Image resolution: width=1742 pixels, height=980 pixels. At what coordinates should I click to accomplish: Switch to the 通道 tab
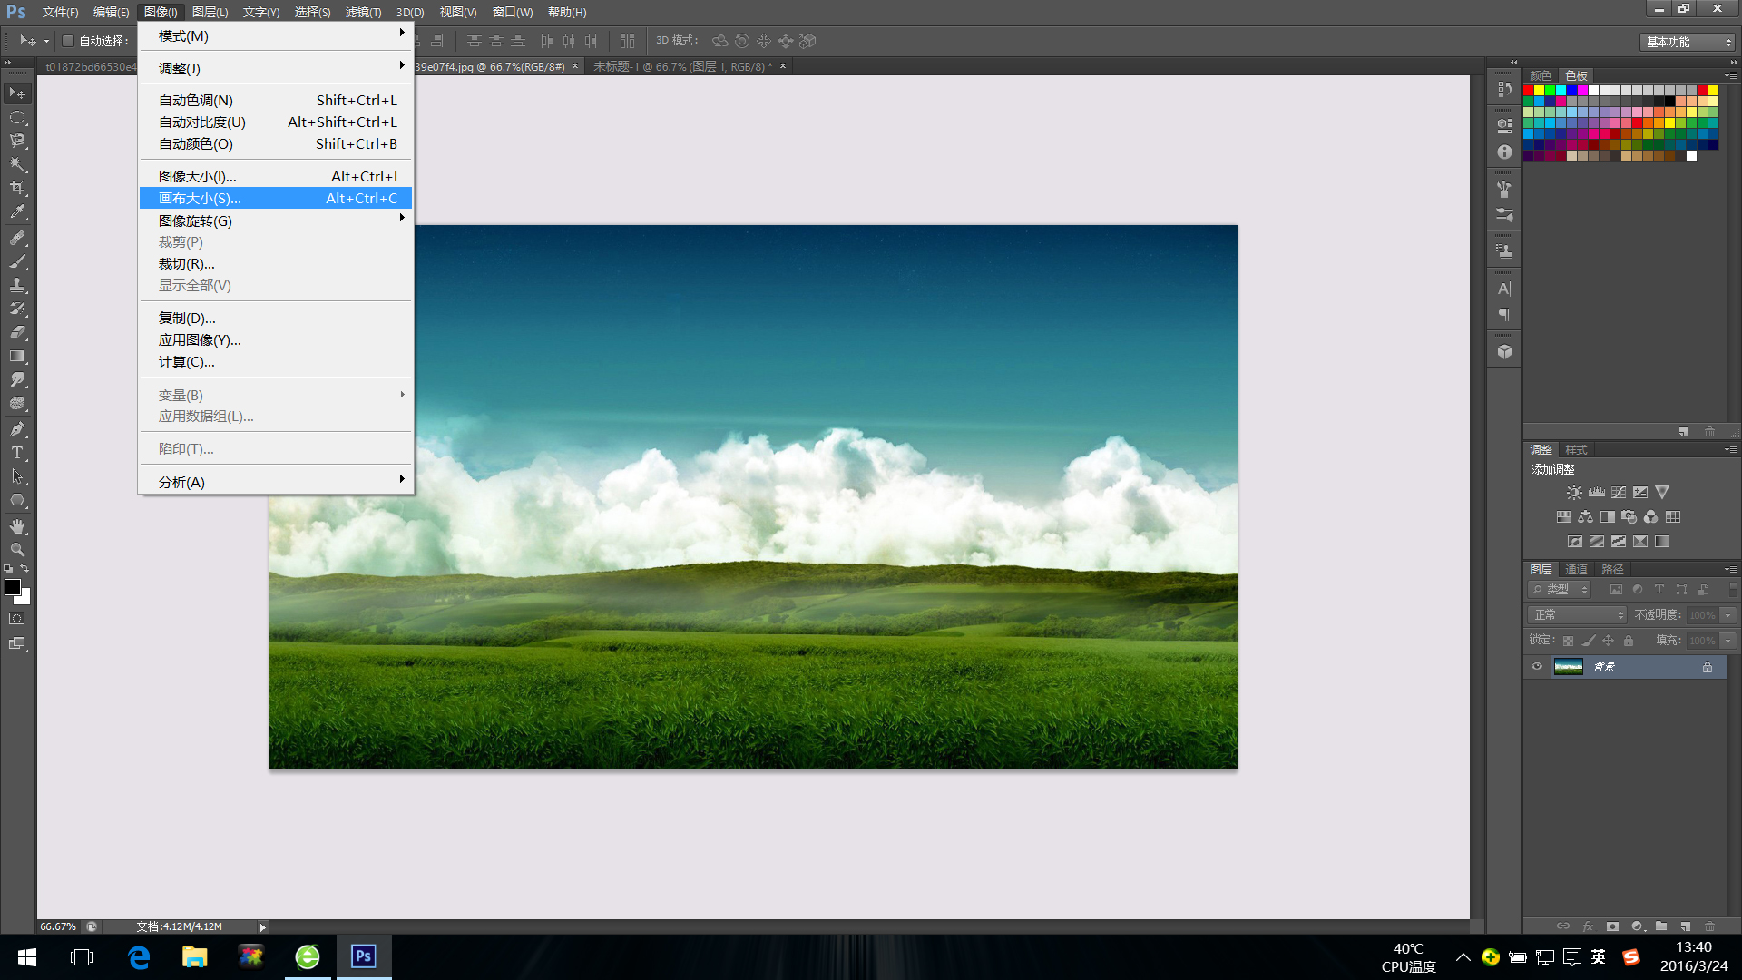coord(1576,569)
